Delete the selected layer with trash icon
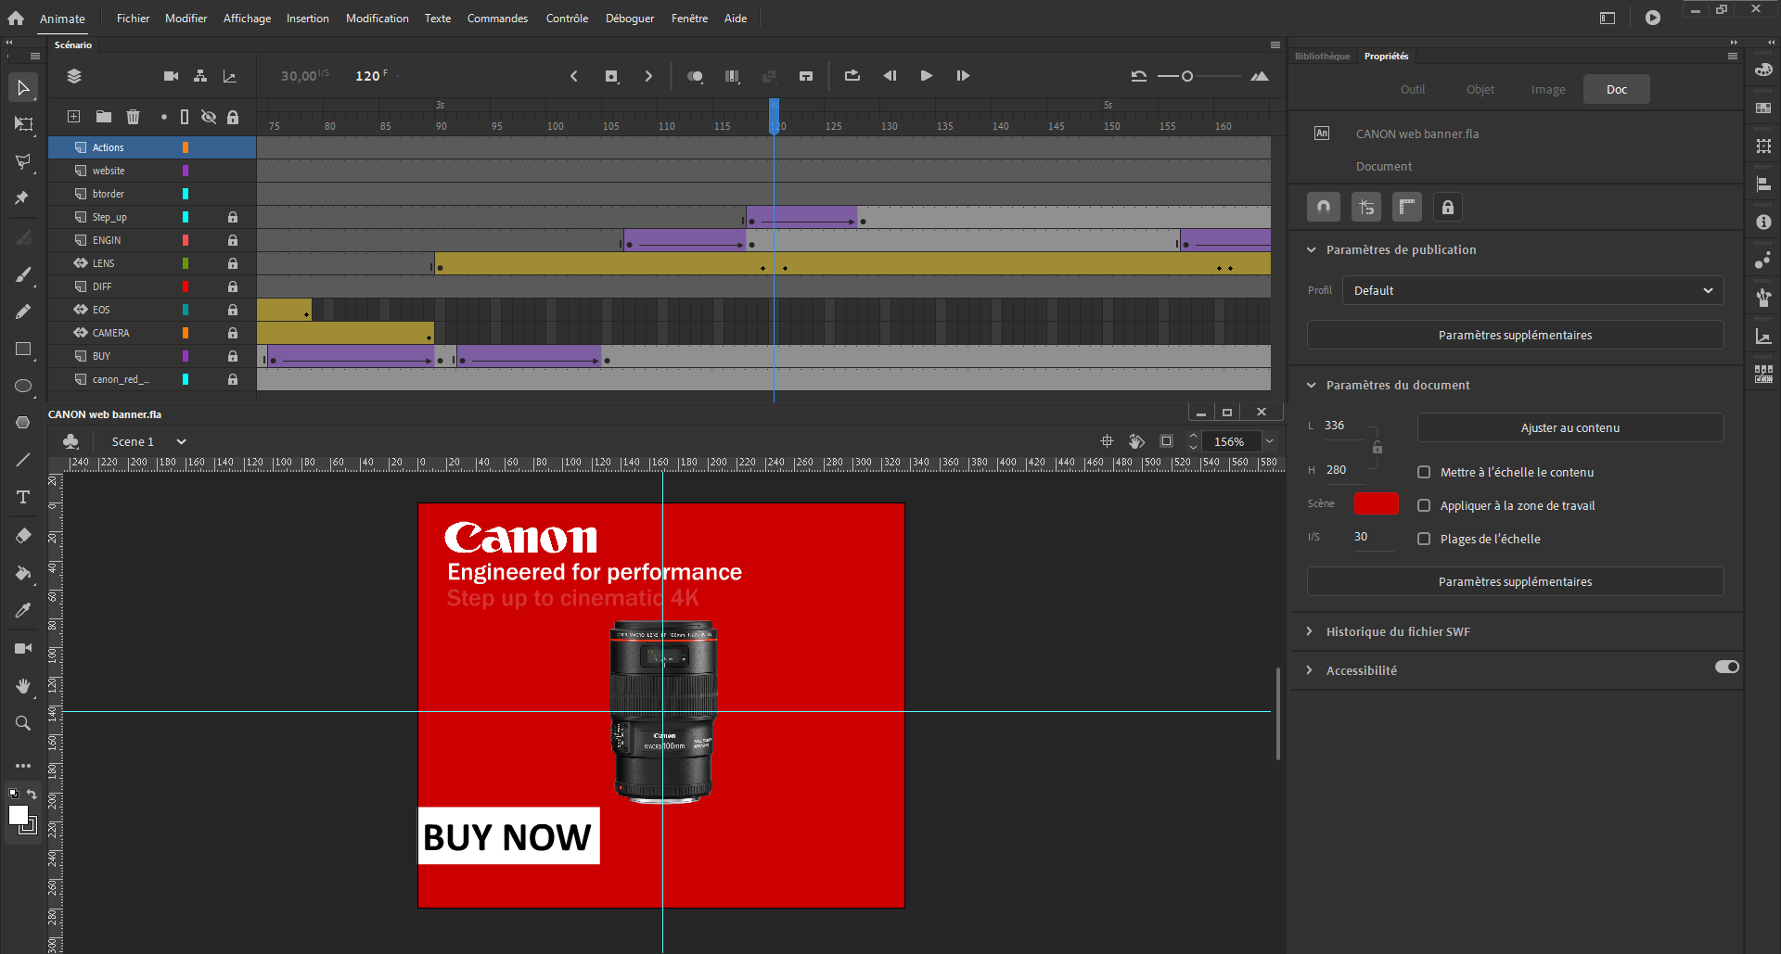Screen dimensions: 1781x954 [133, 116]
